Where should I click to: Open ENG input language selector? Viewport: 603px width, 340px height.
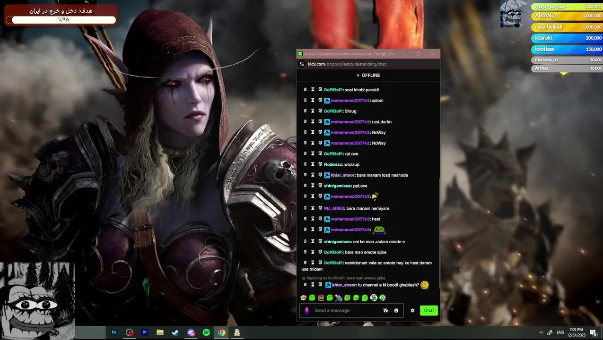[x=560, y=332]
